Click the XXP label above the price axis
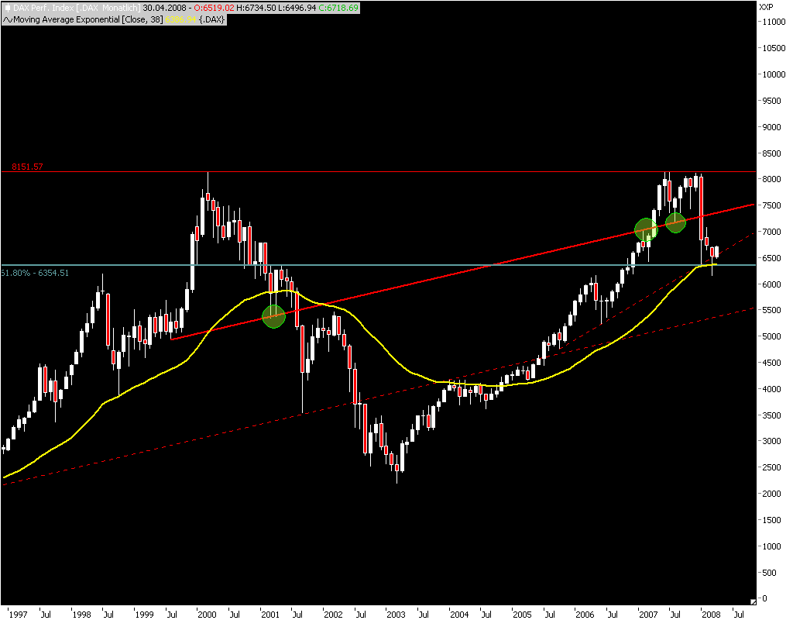The height and width of the screenshot is (620, 793). pyautogui.click(x=766, y=7)
